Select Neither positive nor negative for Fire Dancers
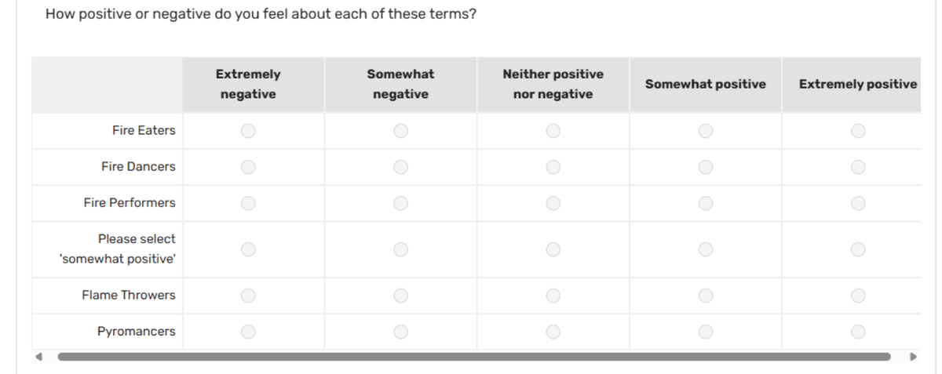The width and height of the screenshot is (942, 374). point(553,167)
